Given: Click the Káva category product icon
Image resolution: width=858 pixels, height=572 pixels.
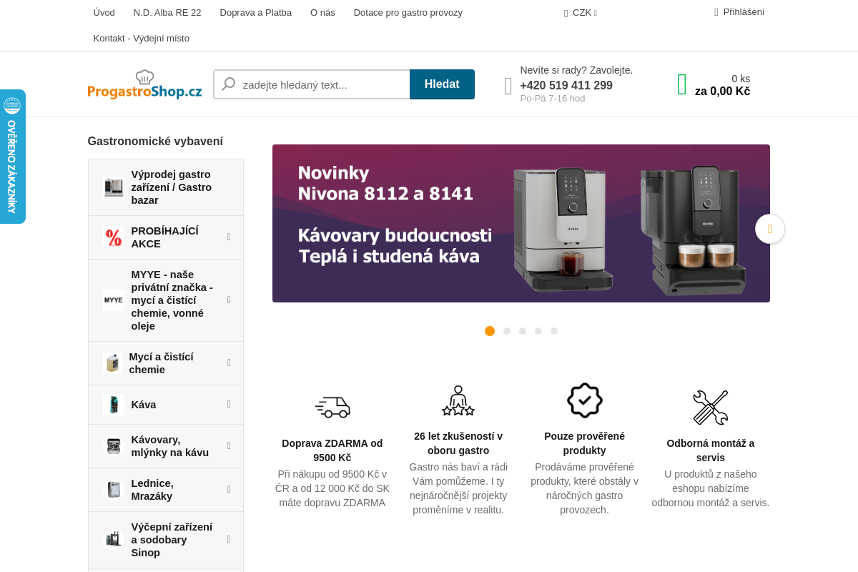Looking at the screenshot, I should coord(114,405).
